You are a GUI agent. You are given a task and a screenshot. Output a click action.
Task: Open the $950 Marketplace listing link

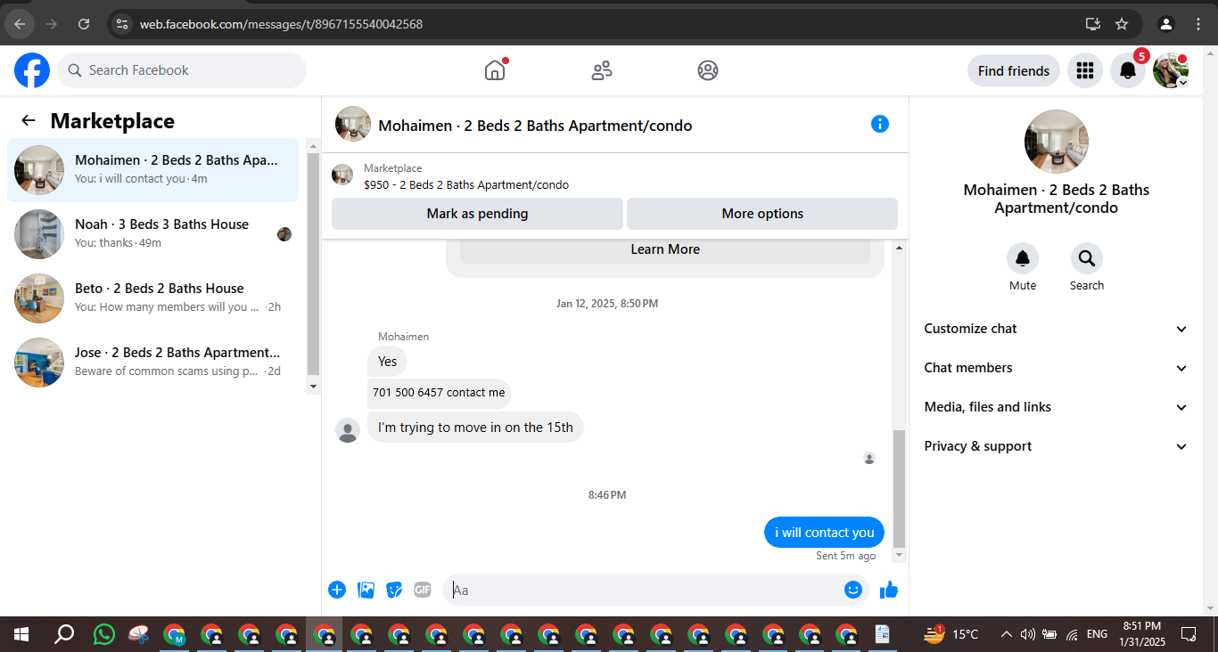coord(466,185)
